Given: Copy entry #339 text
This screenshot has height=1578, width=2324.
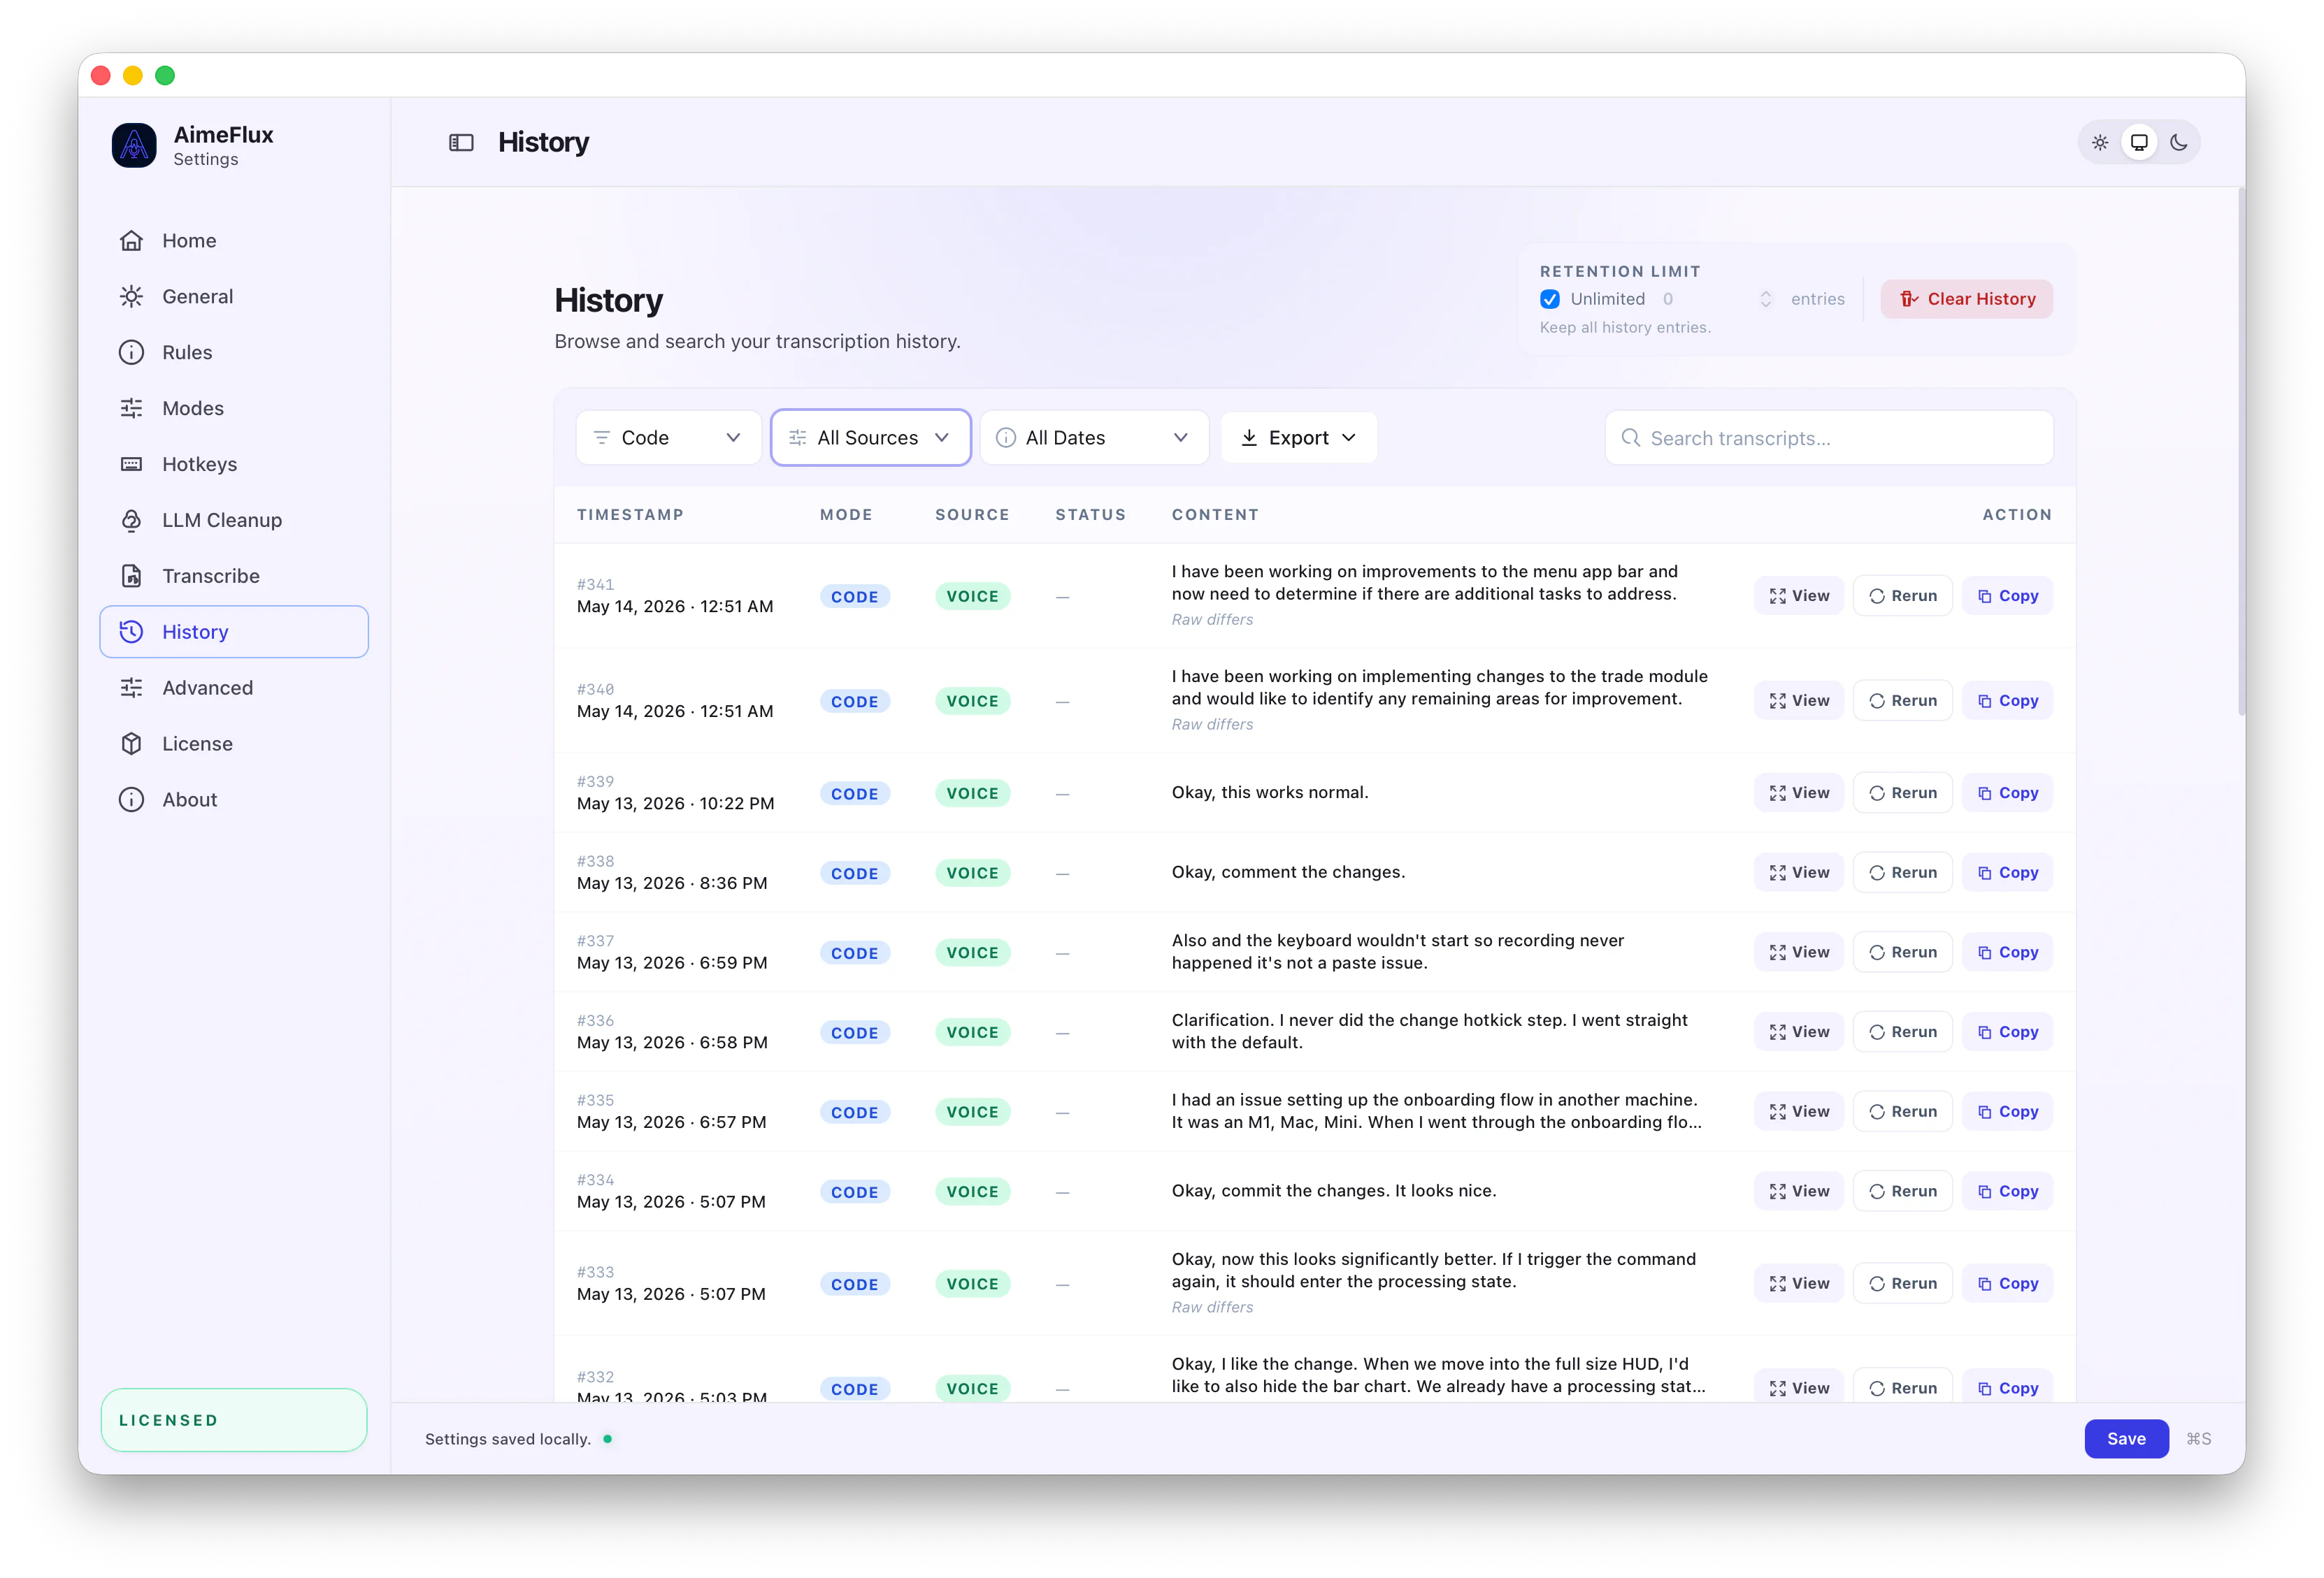Looking at the screenshot, I should pos(2007,793).
